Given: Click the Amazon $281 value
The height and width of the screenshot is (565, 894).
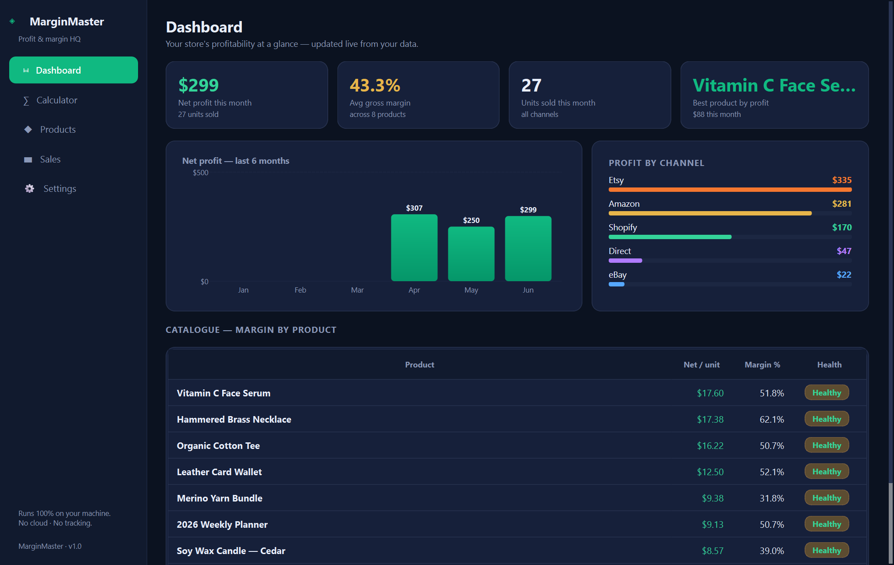Looking at the screenshot, I should (x=842, y=204).
